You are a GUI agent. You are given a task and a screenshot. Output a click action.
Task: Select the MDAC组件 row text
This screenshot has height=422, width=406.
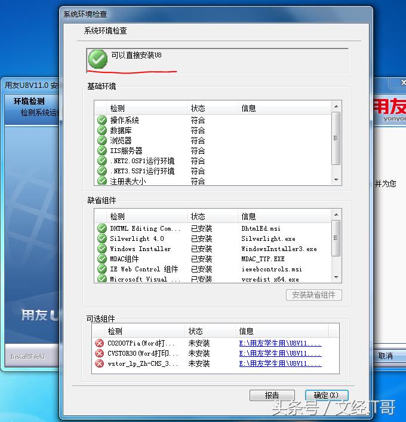pos(124,259)
